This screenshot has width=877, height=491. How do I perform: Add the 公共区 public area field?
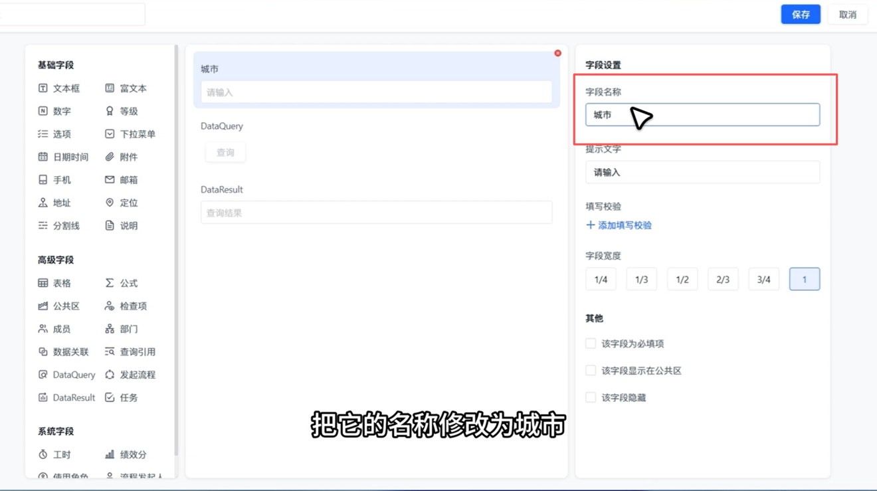(x=59, y=306)
